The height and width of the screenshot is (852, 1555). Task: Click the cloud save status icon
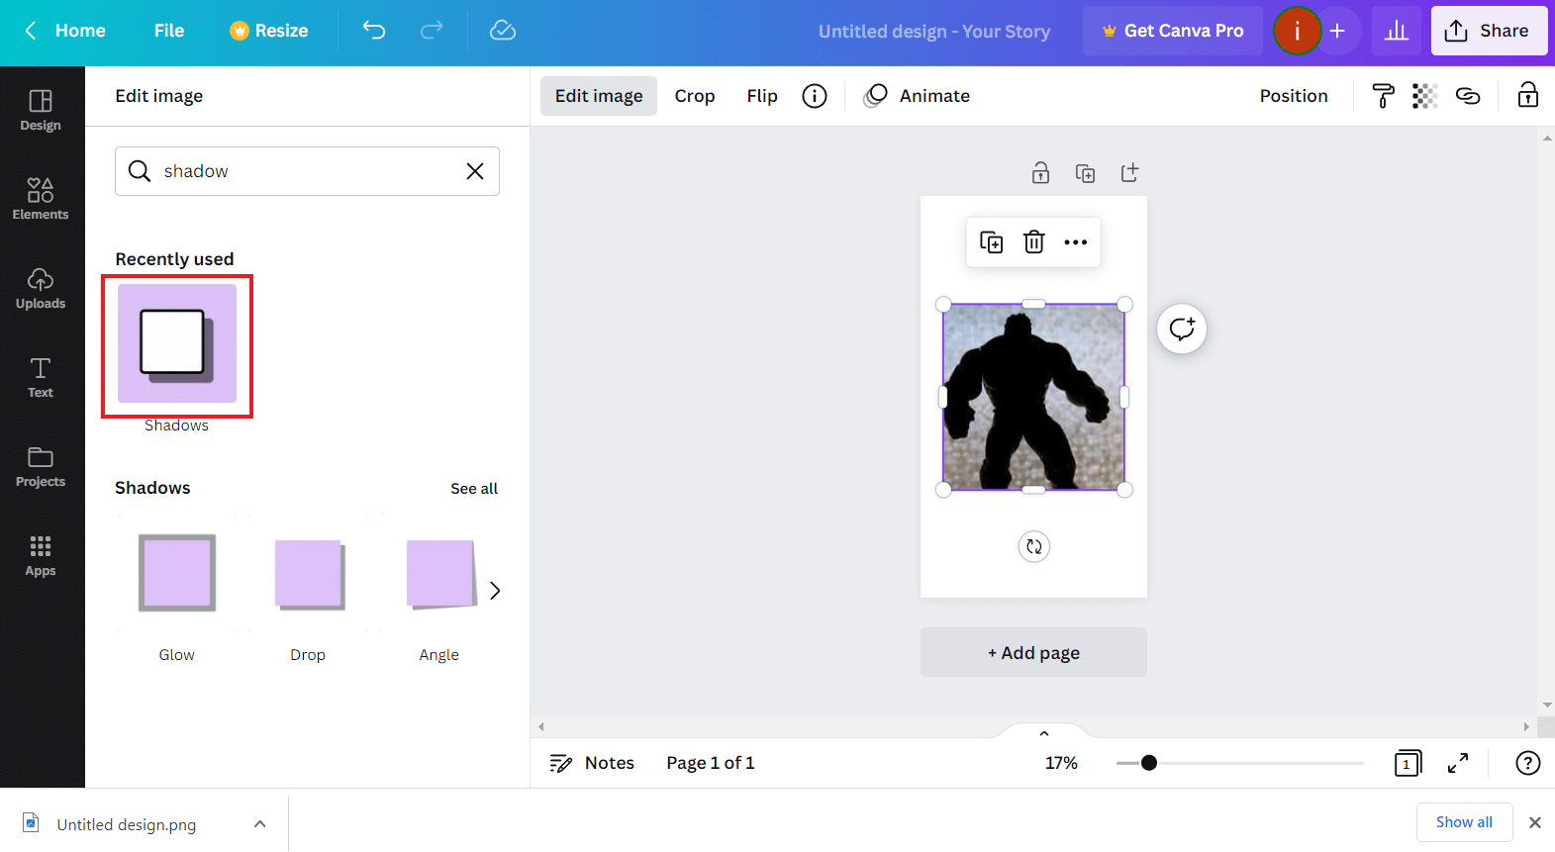click(503, 31)
